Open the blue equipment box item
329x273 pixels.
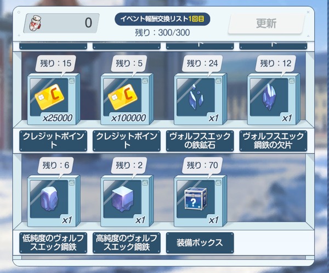[x=201, y=201]
